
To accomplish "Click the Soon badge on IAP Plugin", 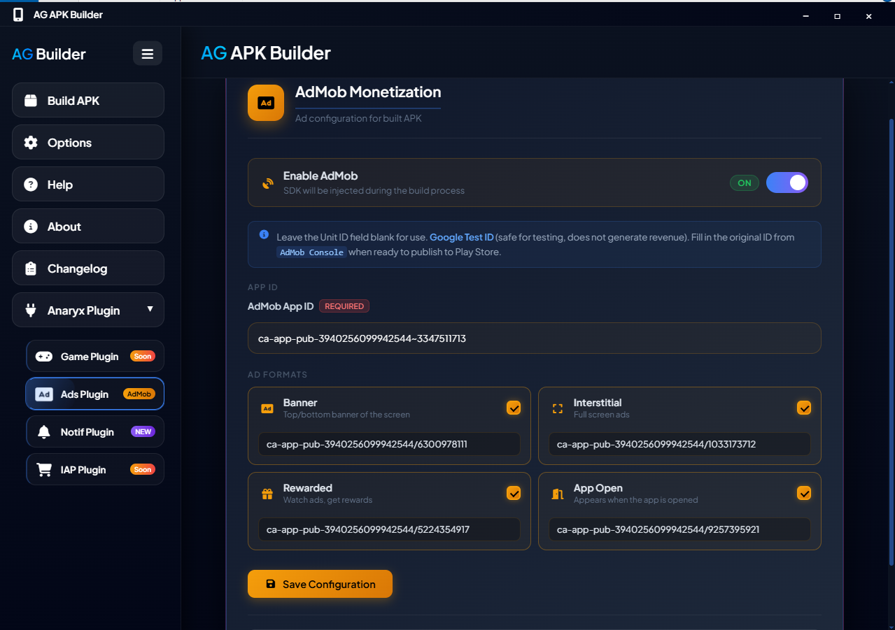I will 143,470.
